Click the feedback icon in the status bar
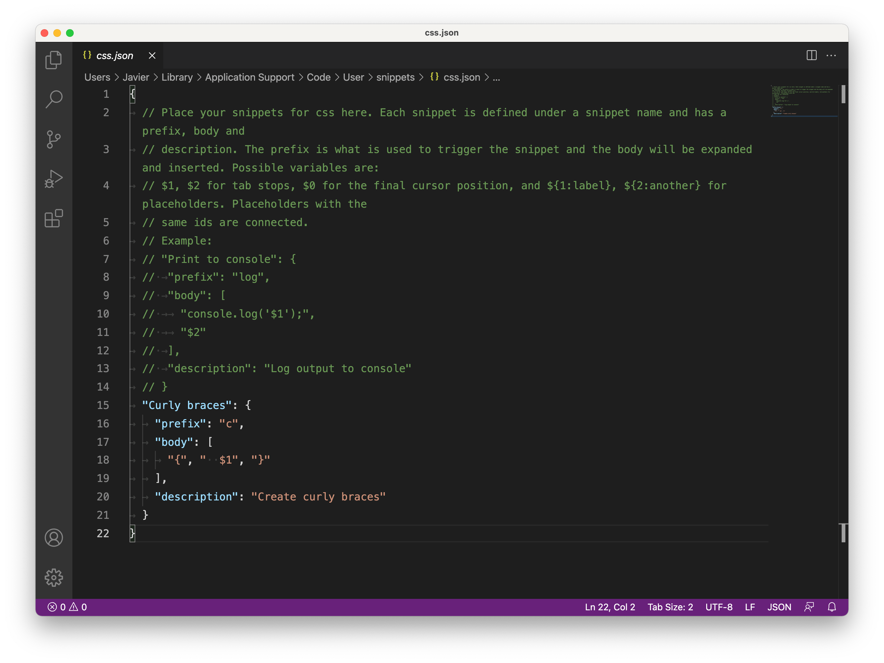The image size is (884, 663). [x=809, y=607]
